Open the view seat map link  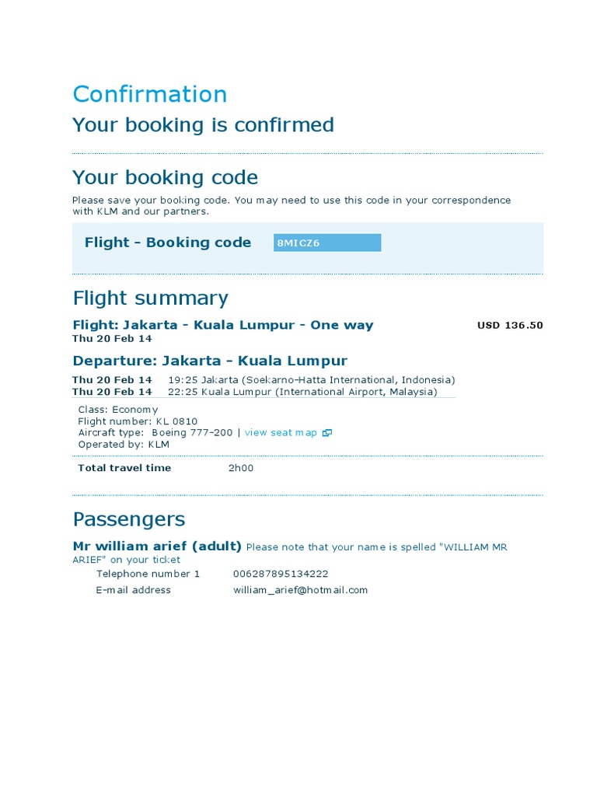(281, 432)
